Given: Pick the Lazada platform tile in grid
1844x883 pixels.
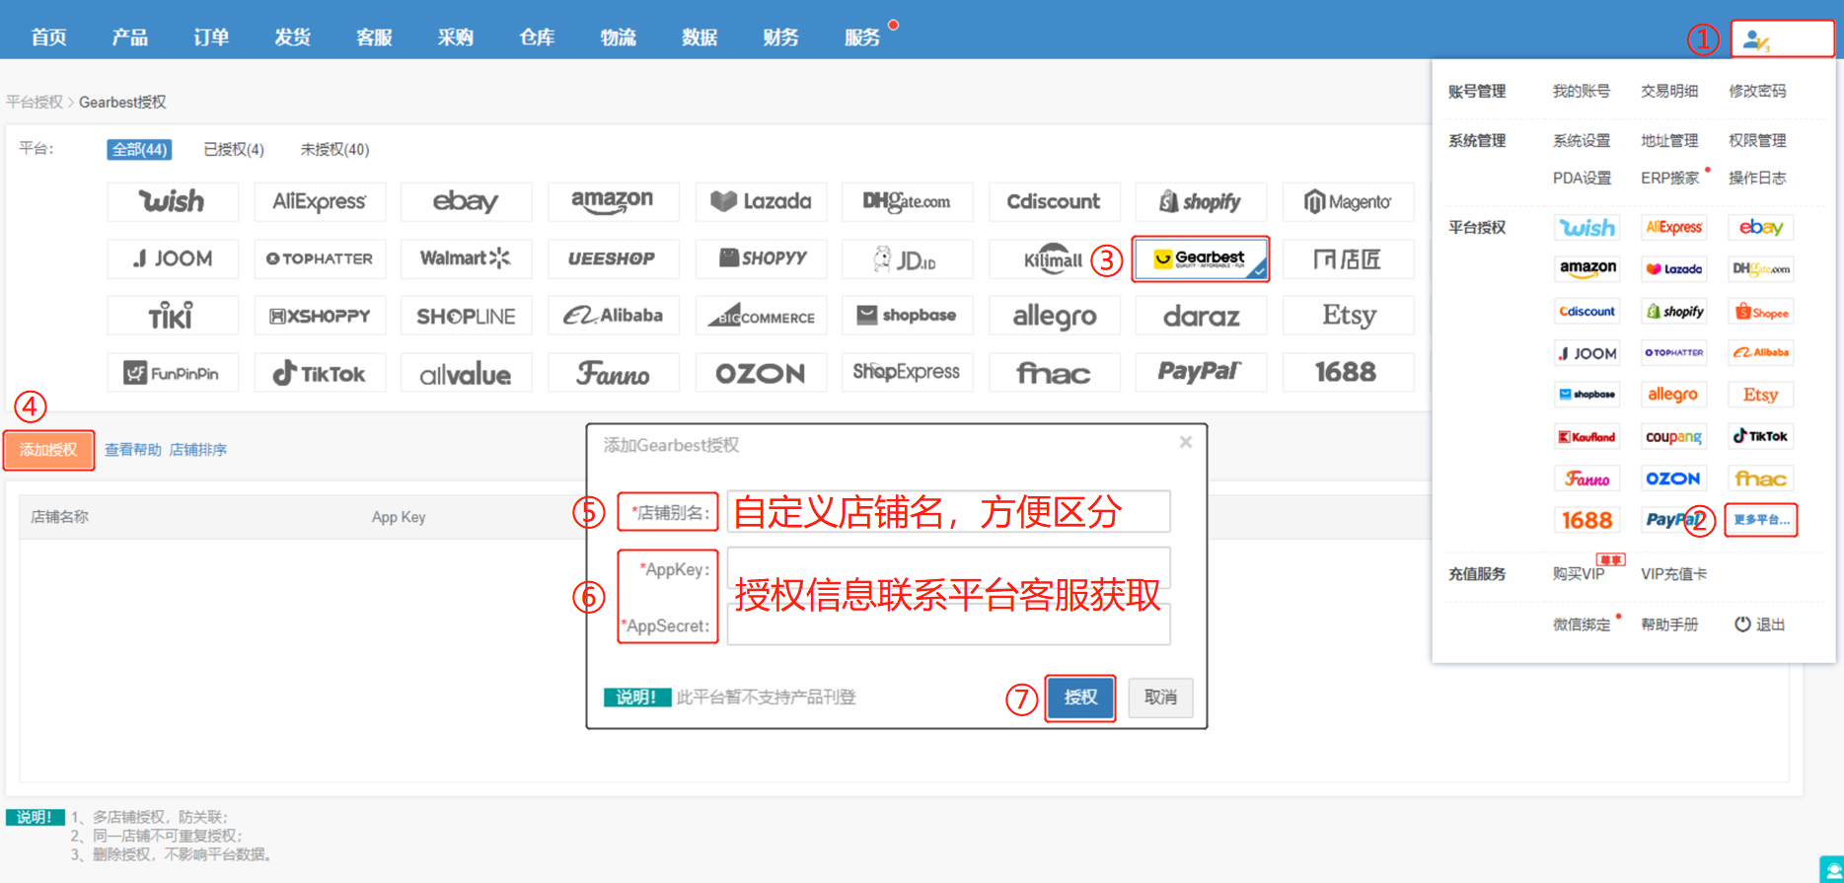Looking at the screenshot, I should tap(760, 201).
